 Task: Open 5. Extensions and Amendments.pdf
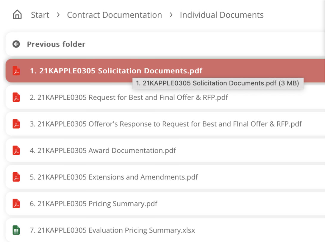tap(114, 177)
